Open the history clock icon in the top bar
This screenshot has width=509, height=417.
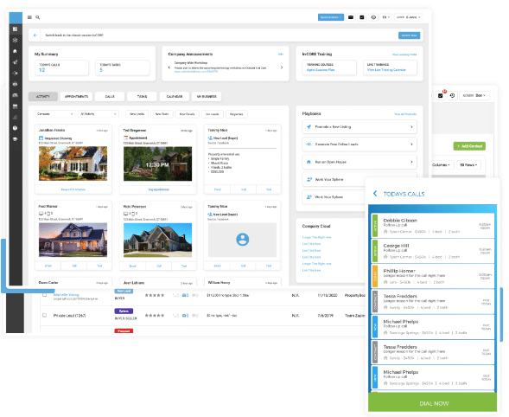coord(373,17)
